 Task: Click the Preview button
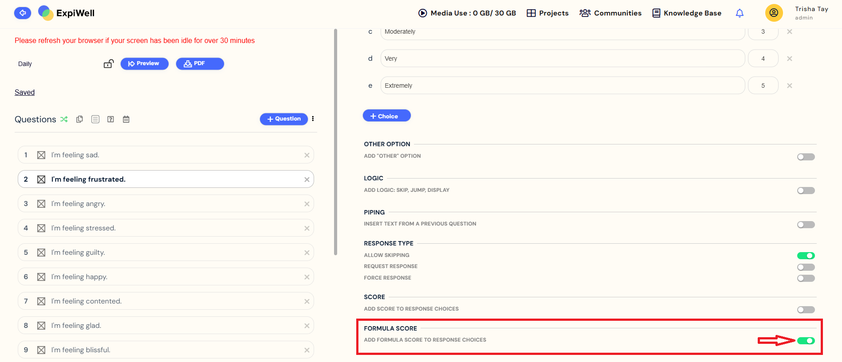click(144, 64)
